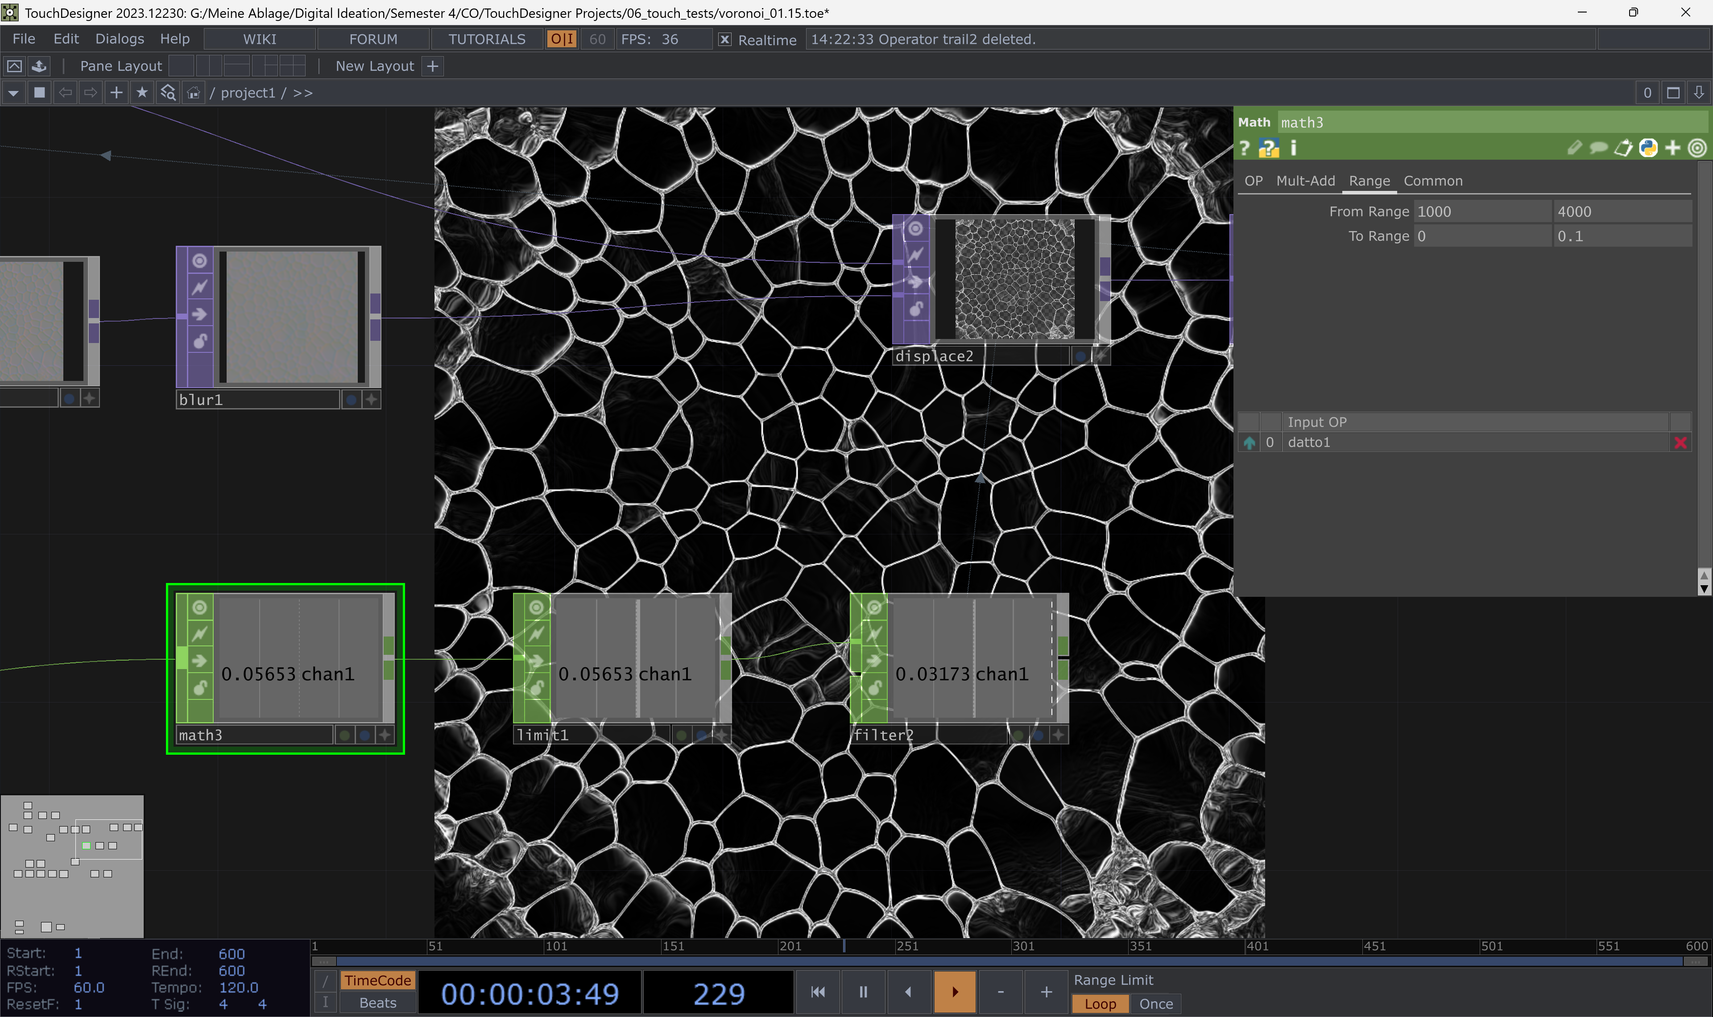Open the FORUM link button
Image resolution: width=1713 pixels, height=1017 pixels.
point(373,39)
